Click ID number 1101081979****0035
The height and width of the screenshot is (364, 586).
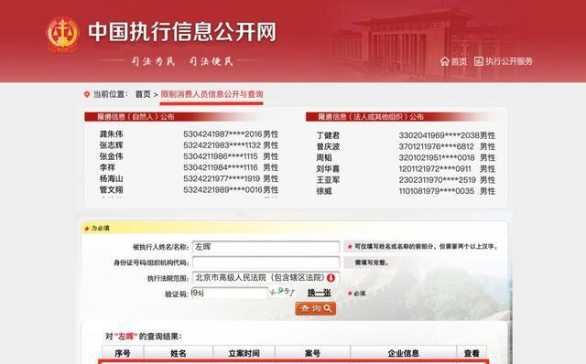coord(437,191)
